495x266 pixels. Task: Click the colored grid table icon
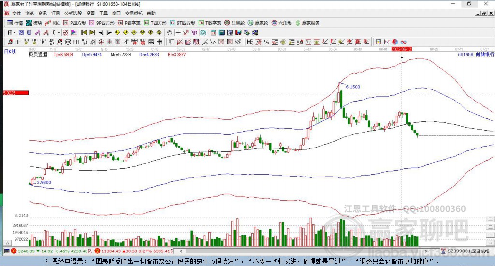378,42
